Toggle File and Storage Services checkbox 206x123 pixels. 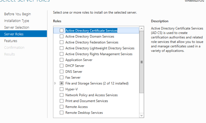[x=62, y=83]
